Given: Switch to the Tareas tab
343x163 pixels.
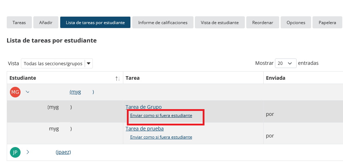Looking at the screenshot, I should coord(19,22).
